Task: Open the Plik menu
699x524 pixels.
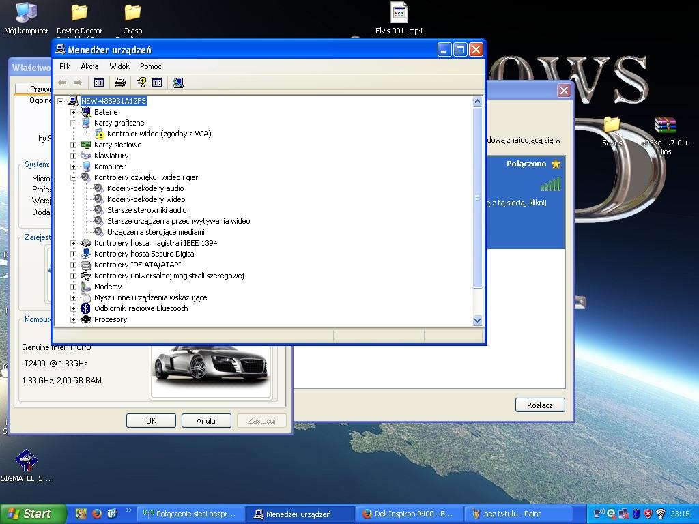Action: [65, 66]
